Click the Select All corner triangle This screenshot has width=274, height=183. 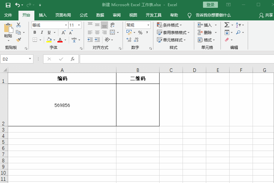click(x=5, y=70)
